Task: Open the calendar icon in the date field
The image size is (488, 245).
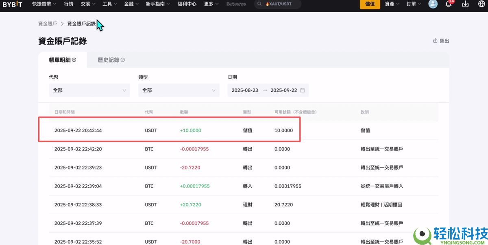Action: [302, 90]
